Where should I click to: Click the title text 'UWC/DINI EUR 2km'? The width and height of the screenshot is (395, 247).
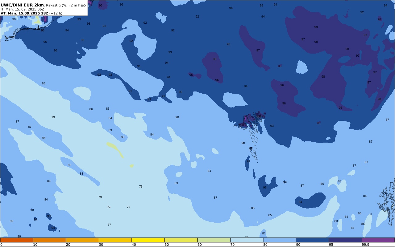22,5
